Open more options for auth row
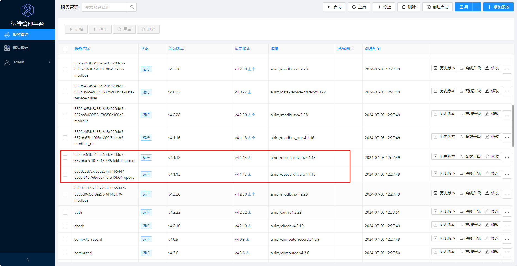The height and width of the screenshot is (266, 517). click(x=507, y=212)
